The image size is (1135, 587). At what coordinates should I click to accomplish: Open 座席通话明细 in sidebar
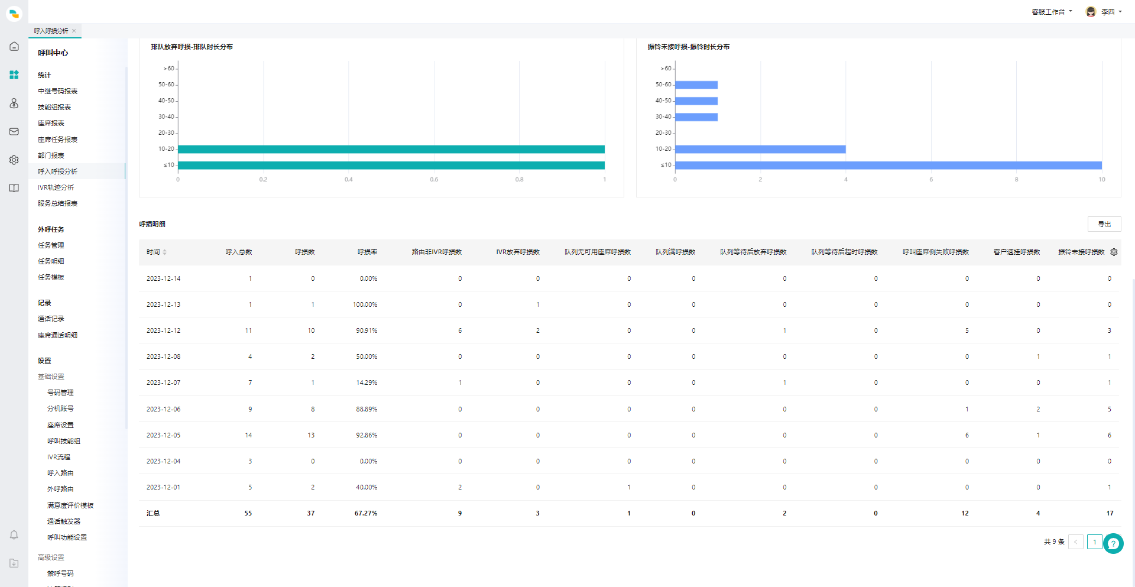pyautogui.click(x=58, y=335)
